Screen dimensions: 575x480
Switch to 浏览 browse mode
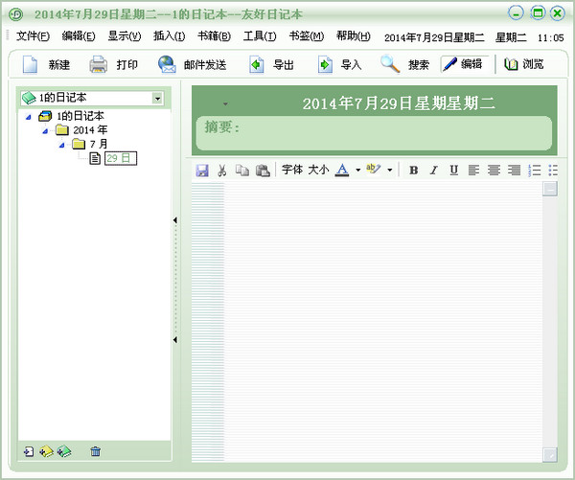pos(523,64)
